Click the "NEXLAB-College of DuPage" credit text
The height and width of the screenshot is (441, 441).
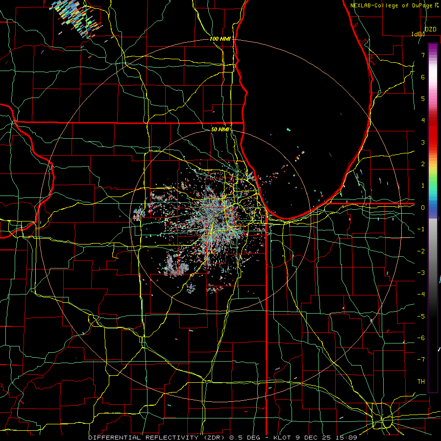point(392,5)
